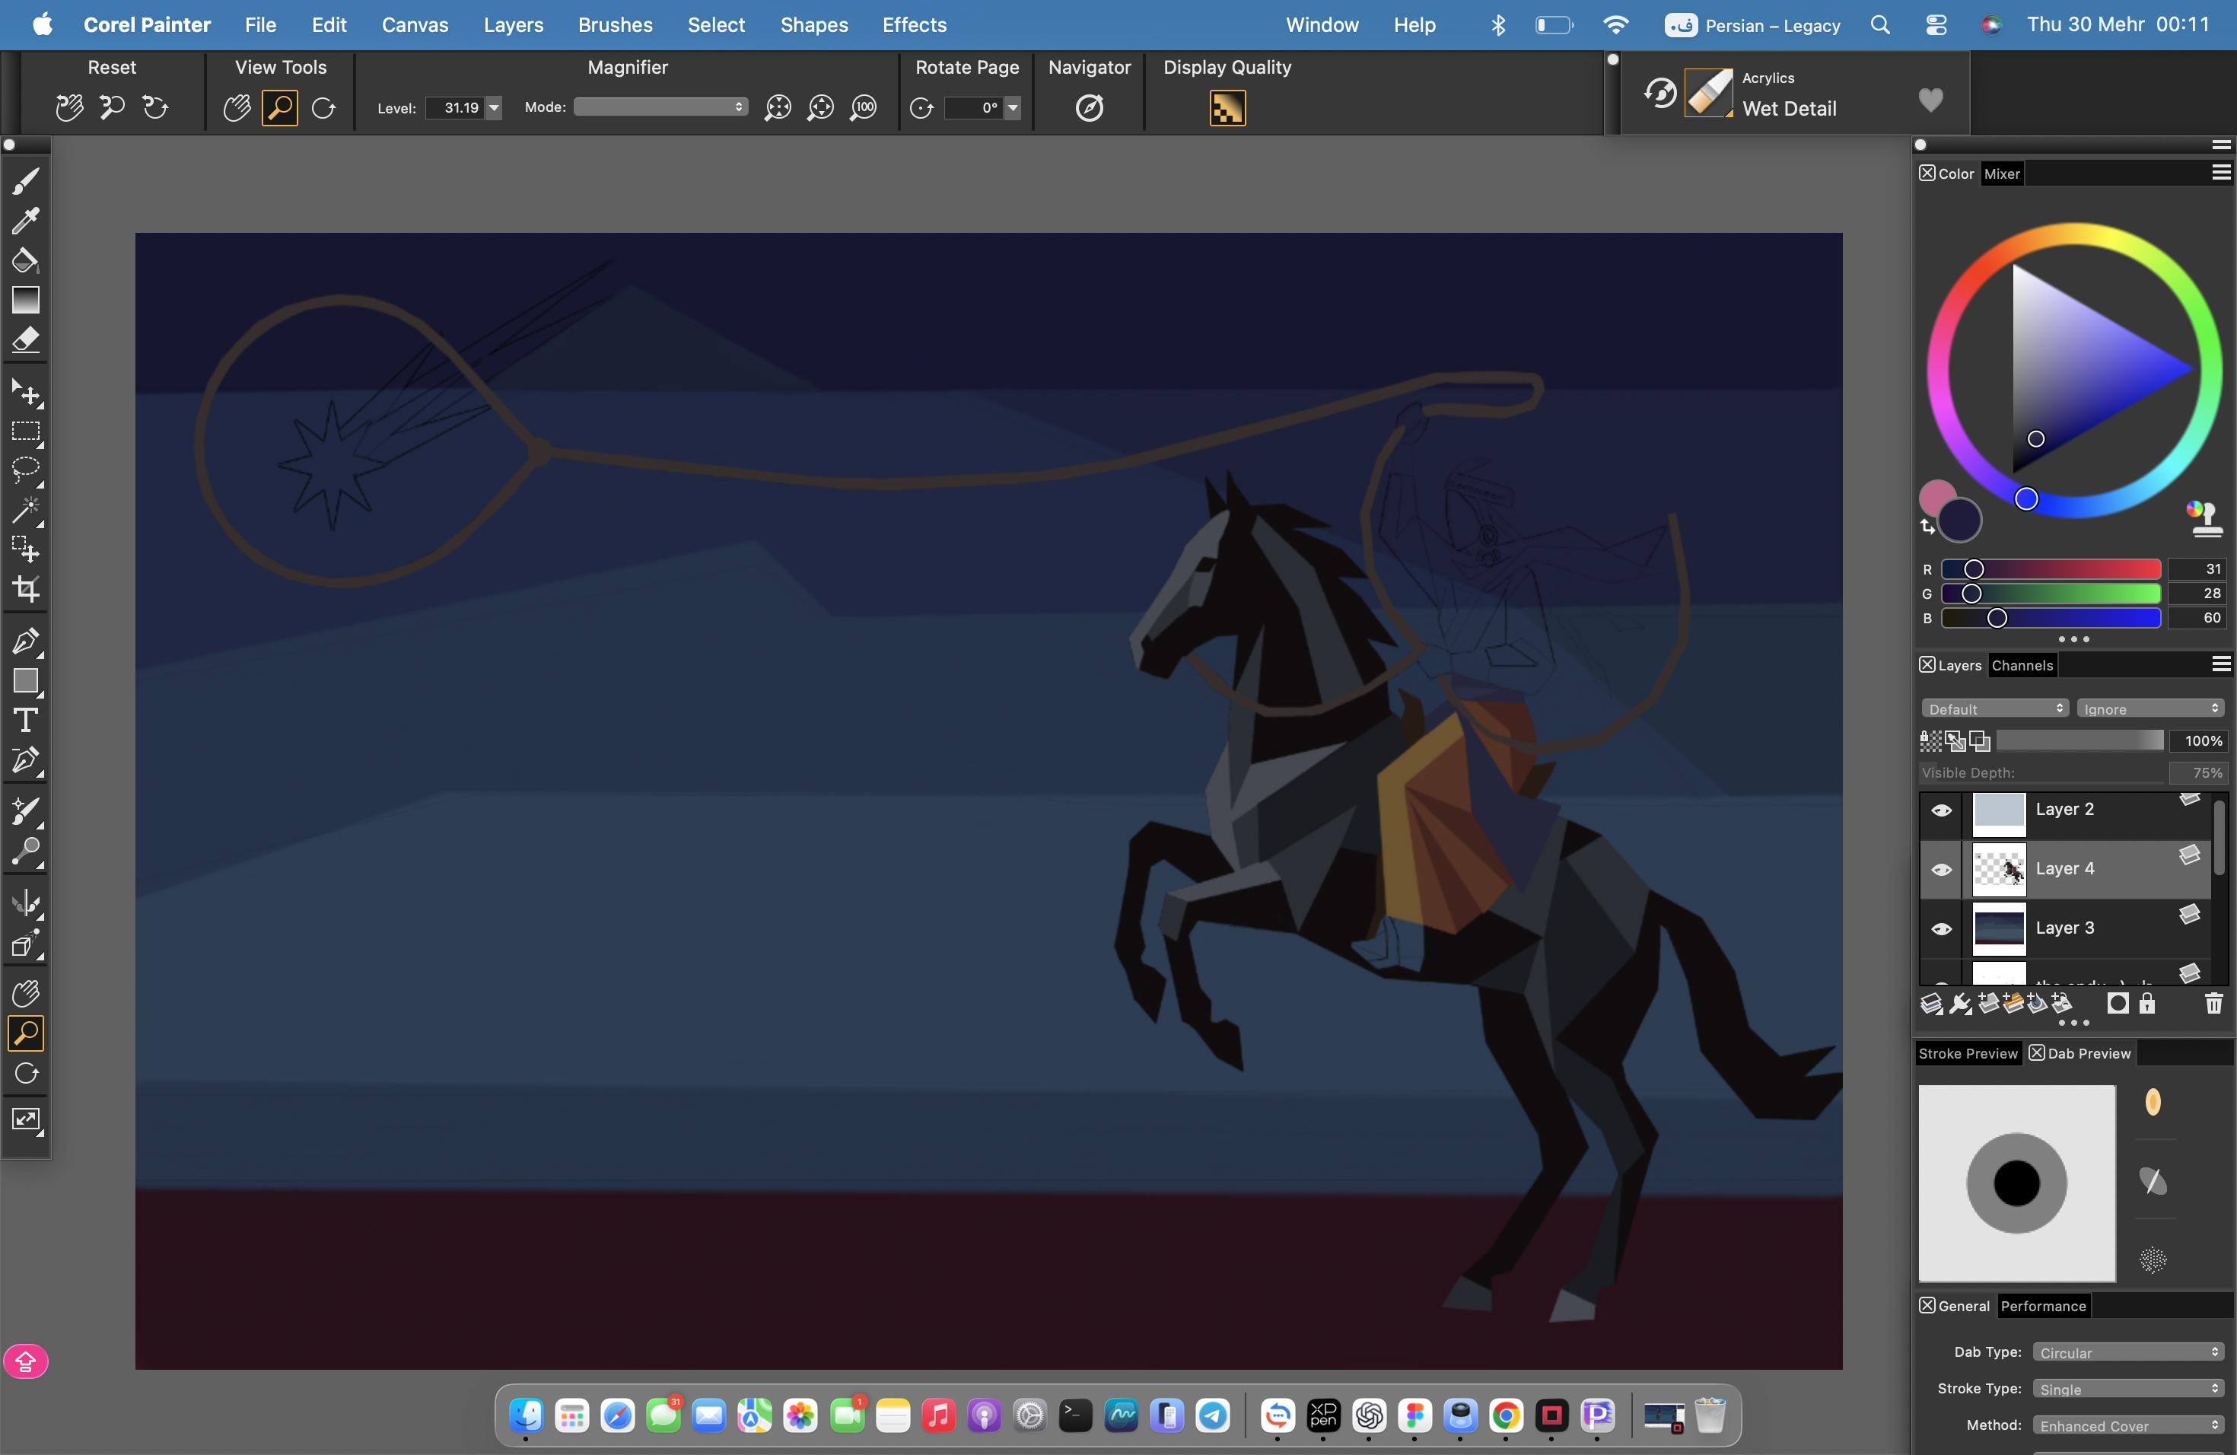The image size is (2237, 1455).
Task: Click the zoom to 100% magnifier icon
Action: click(863, 108)
